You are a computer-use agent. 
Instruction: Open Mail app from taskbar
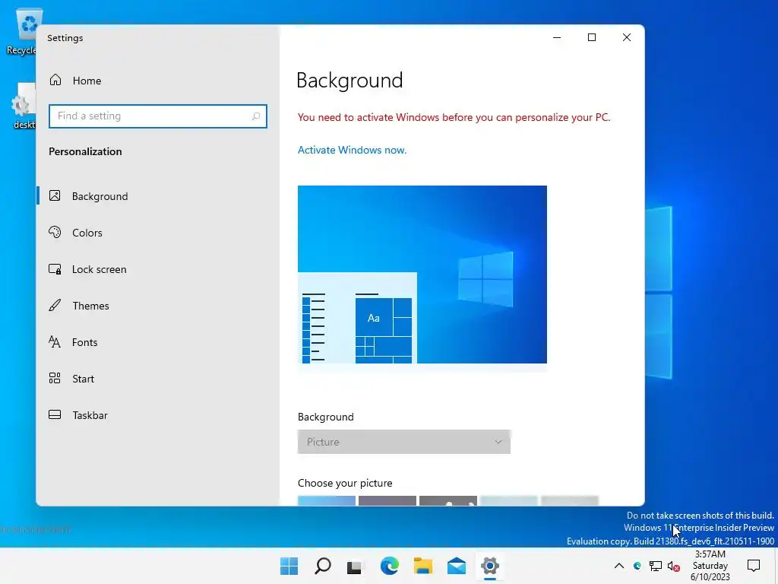click(x=457, y=566)
